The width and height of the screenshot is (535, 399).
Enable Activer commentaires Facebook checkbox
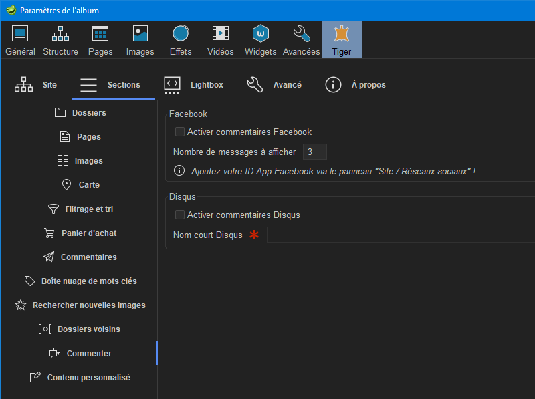point(180,132)
